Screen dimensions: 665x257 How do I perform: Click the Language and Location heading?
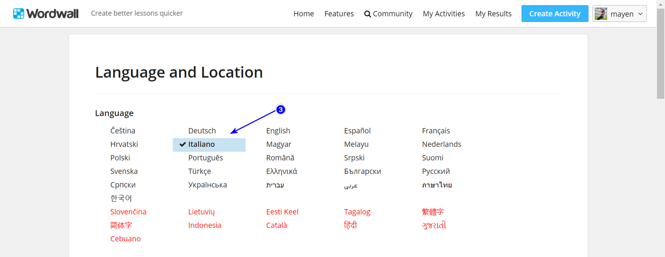click(179, 72)
